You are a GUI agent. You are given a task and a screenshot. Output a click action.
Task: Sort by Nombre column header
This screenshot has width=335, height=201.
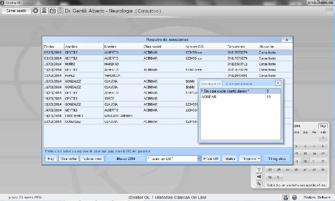123,46
